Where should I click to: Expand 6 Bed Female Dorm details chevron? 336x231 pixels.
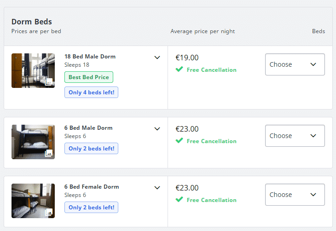pos(157,188)
